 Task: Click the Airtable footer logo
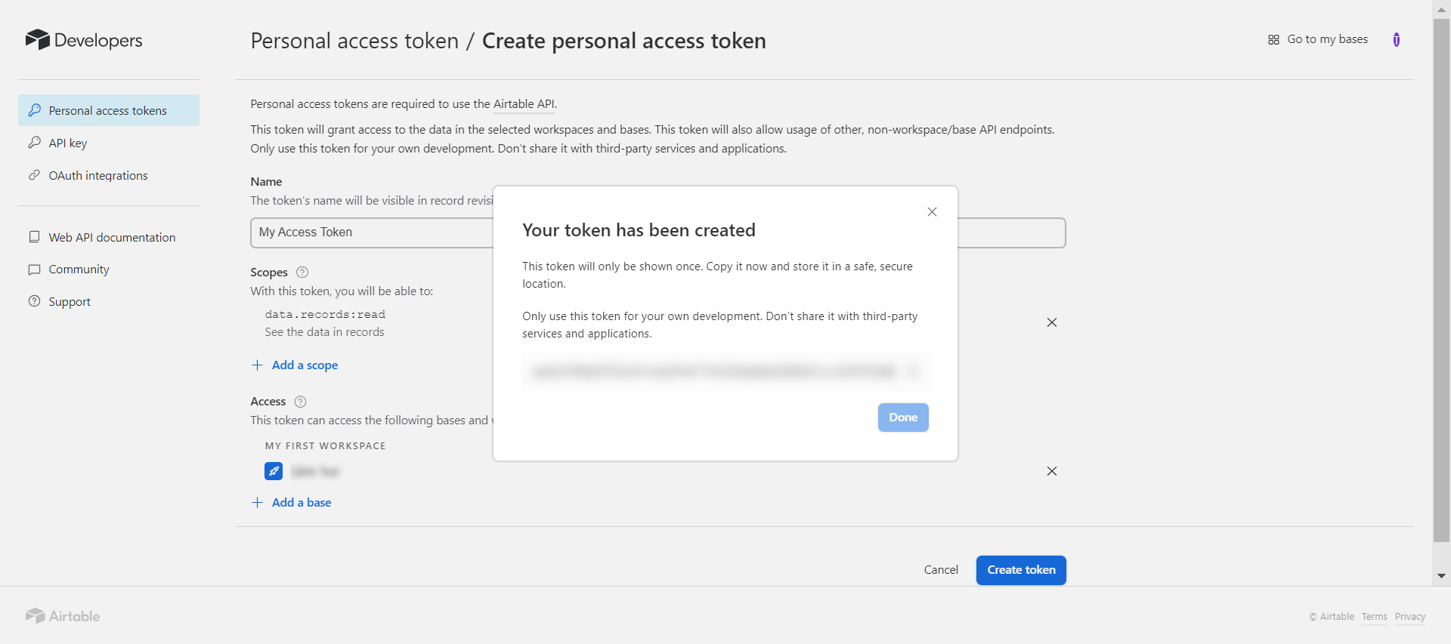[63, 616]
